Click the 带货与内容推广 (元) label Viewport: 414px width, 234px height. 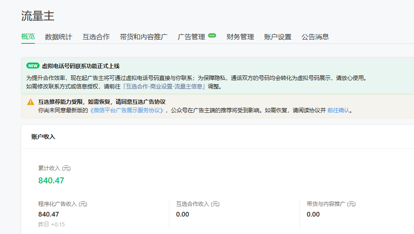pos(331,204)
